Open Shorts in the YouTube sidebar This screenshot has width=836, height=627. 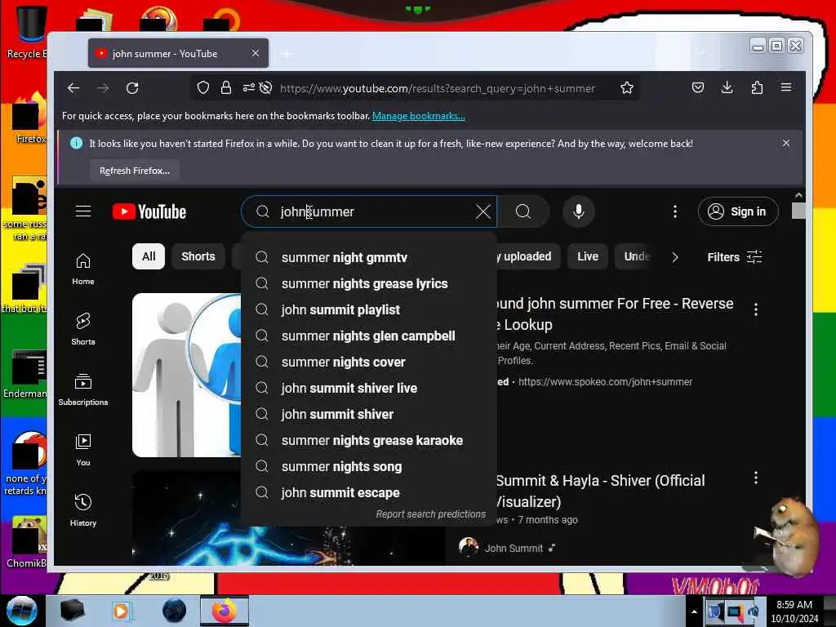(x=83, y=329)
